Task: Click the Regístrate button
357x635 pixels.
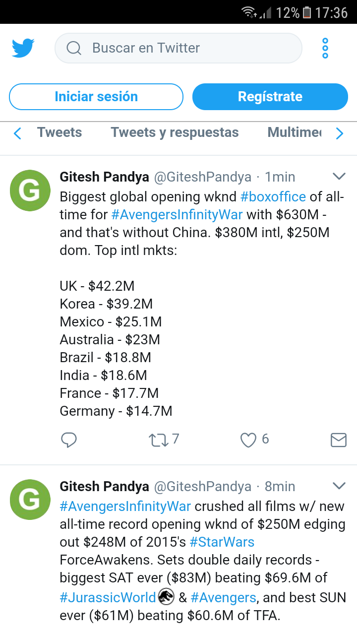Action: [x=270, y=97]
